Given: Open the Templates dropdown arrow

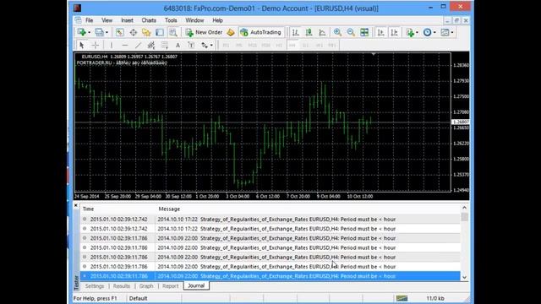Looking at the screenshot, I should [452, 32].
